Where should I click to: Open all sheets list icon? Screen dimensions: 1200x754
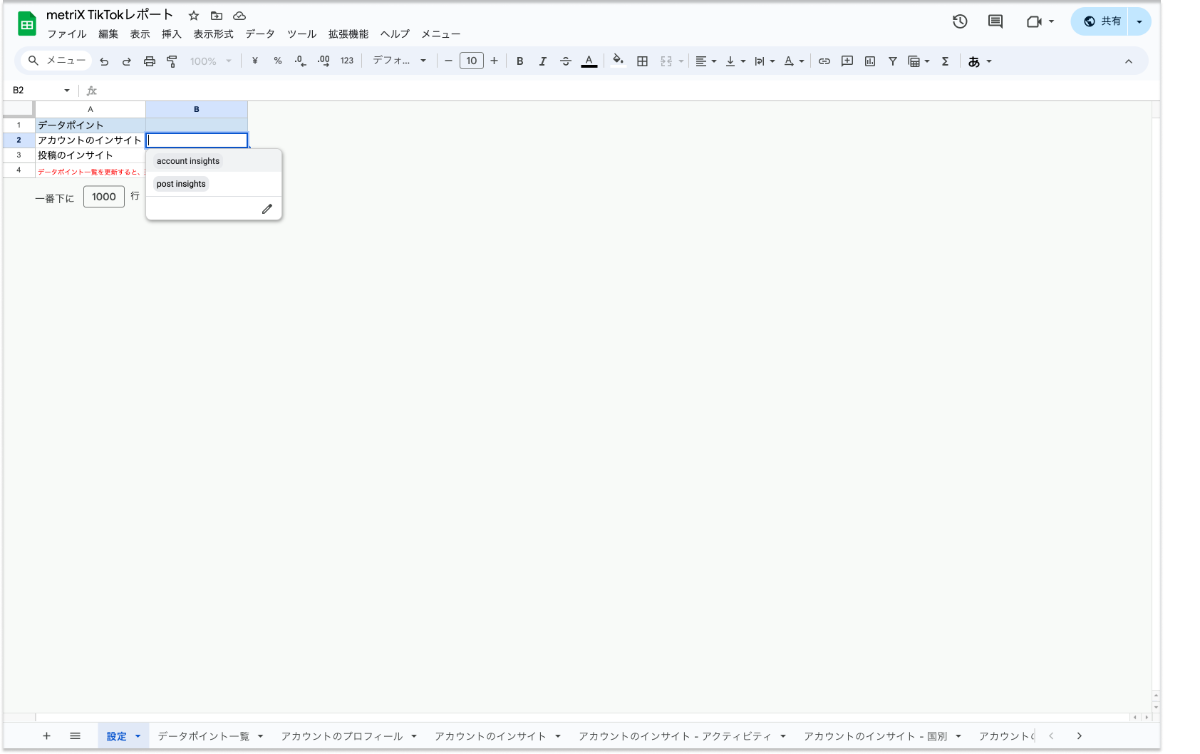(x=75, y=736)
